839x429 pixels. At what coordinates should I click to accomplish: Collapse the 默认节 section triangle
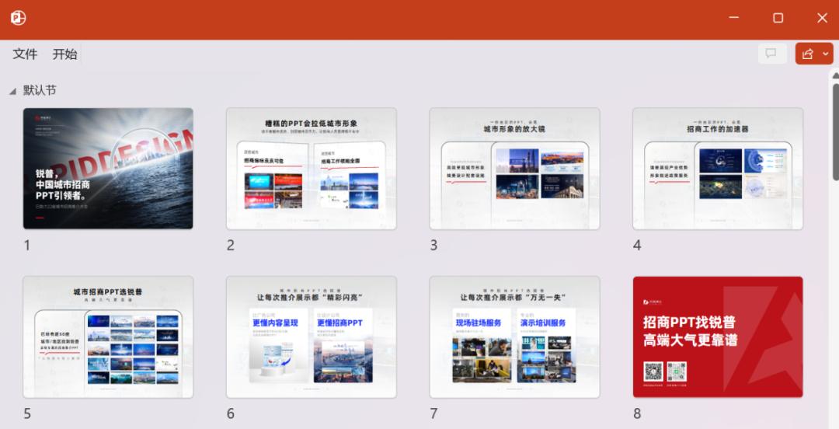(x=13, y=92)
